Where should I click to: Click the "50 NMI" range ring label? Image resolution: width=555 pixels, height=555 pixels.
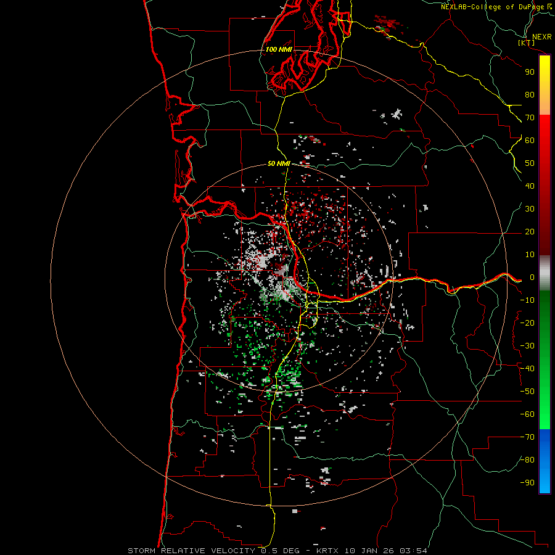pos(279,163)
